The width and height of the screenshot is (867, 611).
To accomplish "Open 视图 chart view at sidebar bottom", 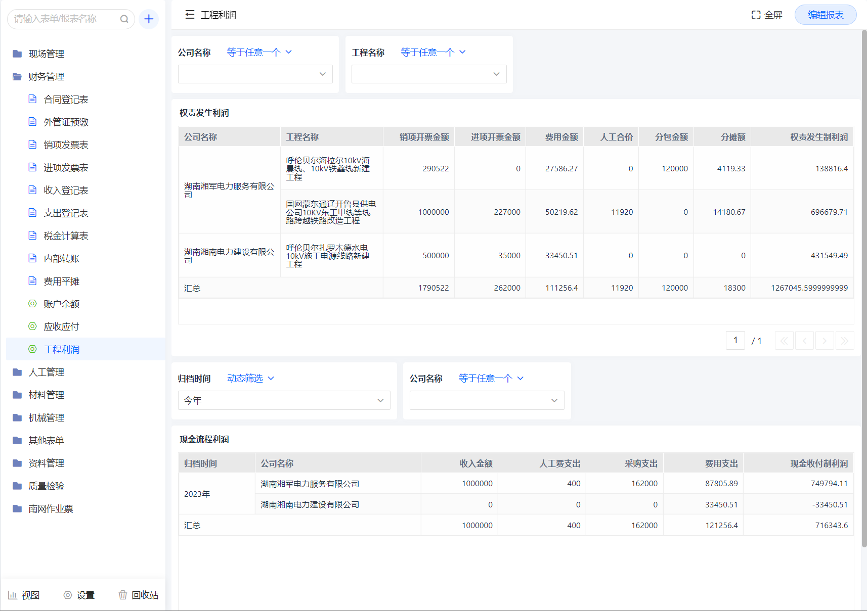I will pos(24,595).
